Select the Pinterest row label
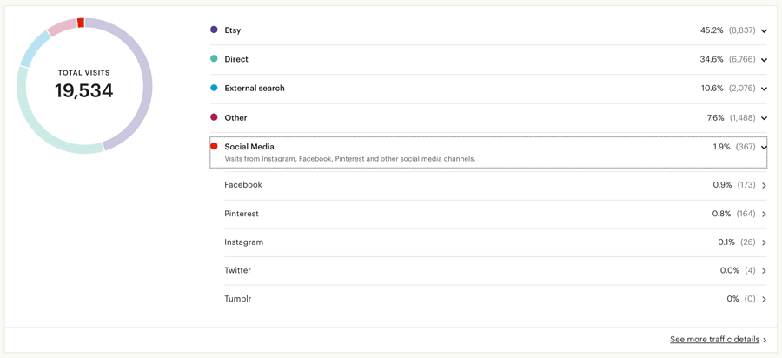782x358 pixels. click(x=242, y=214)
